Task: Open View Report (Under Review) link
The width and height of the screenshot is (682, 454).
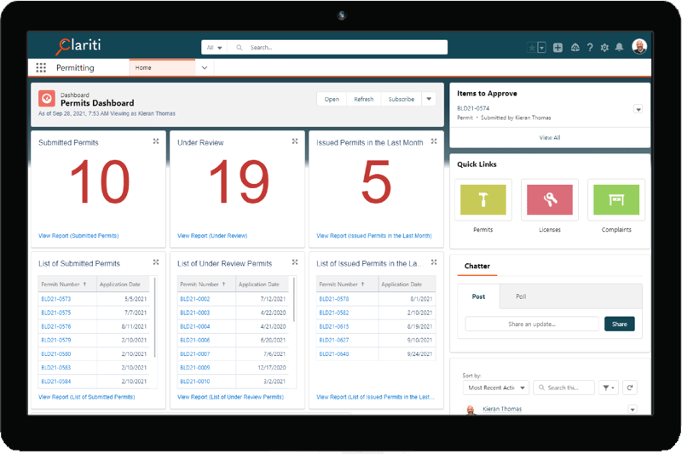Action: click(x=212, y=235)
